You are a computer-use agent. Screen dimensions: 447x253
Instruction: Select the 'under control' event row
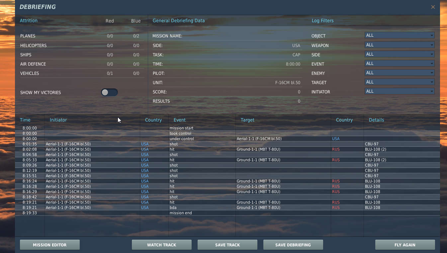click(227, 139)
